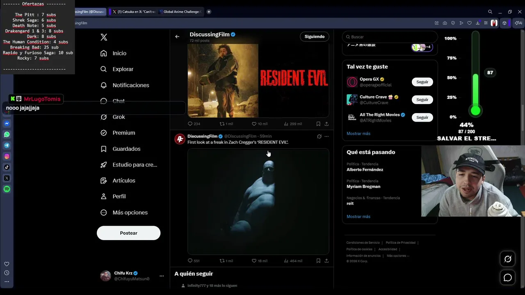Image resolution: width=525 pixels, height=295 pixels.
Task: Open X/Twitter in the browser sidebar
Action: pos(7,178)
